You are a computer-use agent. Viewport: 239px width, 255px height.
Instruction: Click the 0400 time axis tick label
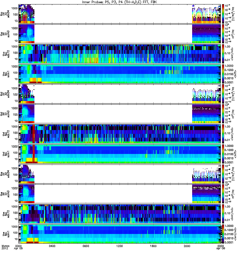[52, 246]
